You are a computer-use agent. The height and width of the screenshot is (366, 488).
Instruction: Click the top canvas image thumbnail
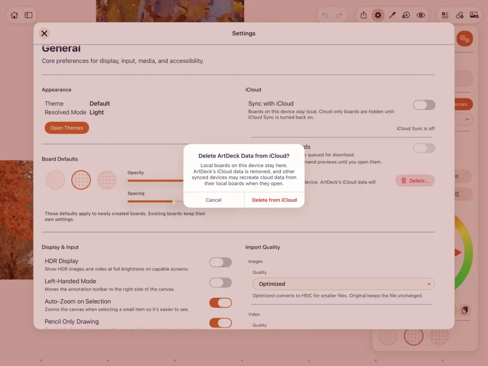[x=170, y=11]
